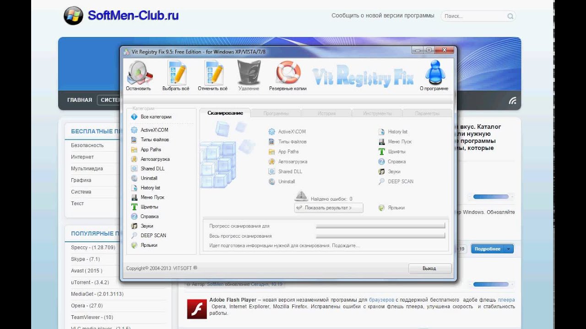Select Шрифты in categories sidebar
The width and height of the screenshot is (586, 329).
click(x=144, y=207)
